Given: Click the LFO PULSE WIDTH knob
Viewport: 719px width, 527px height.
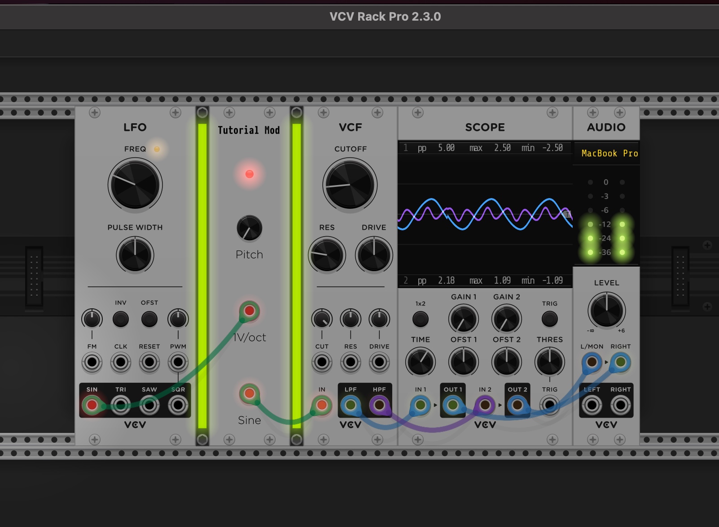Looking at the screenshot, I should point(135,255).
